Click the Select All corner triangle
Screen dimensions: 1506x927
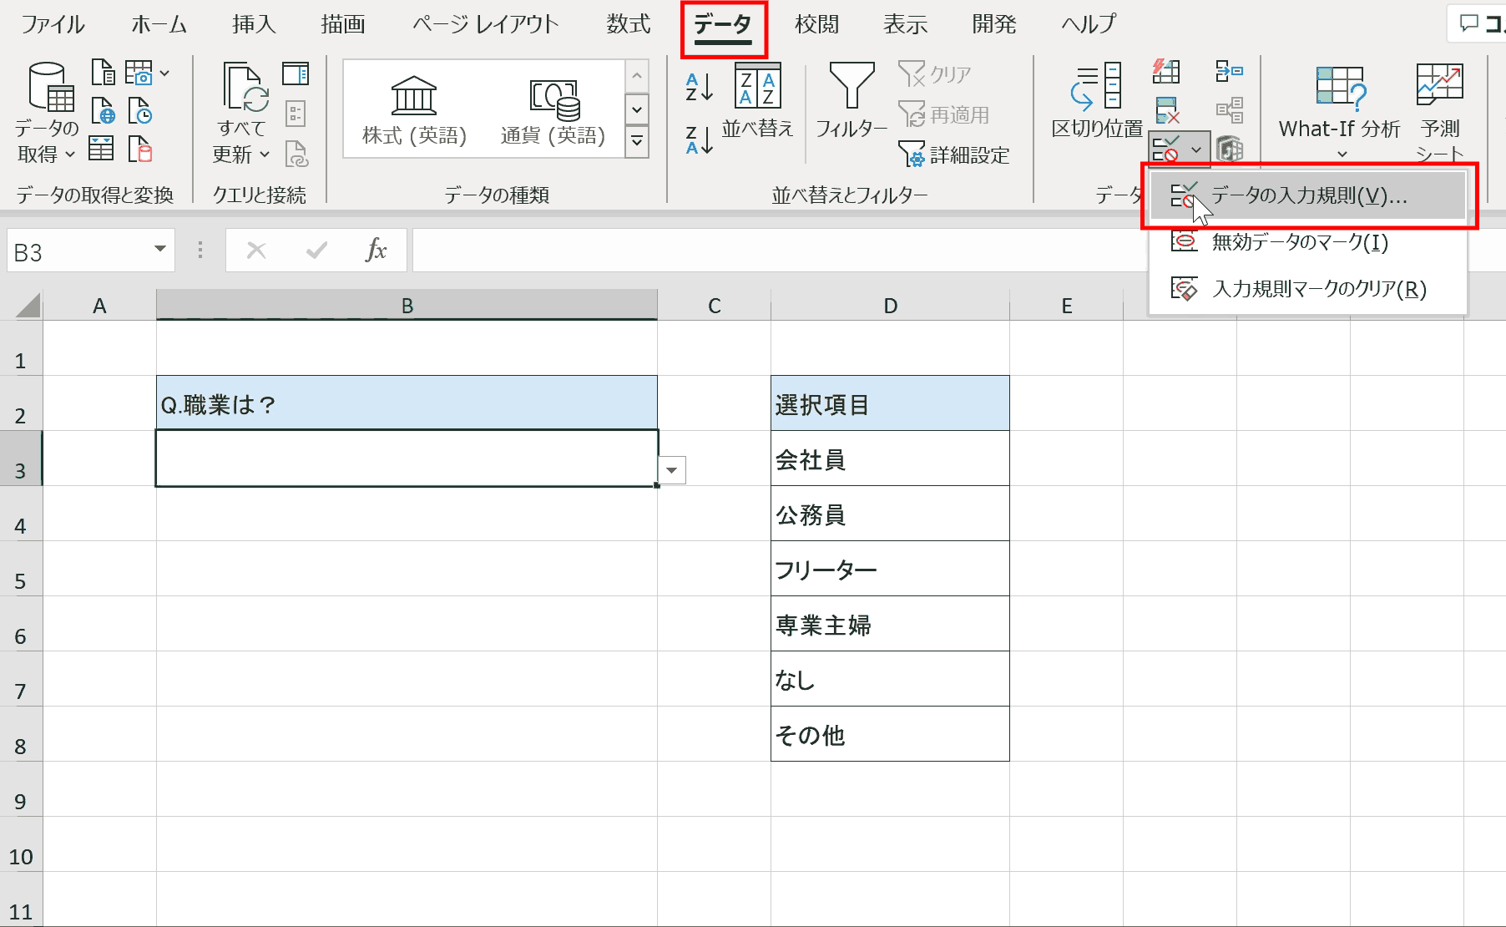click(x=27, y=305)
